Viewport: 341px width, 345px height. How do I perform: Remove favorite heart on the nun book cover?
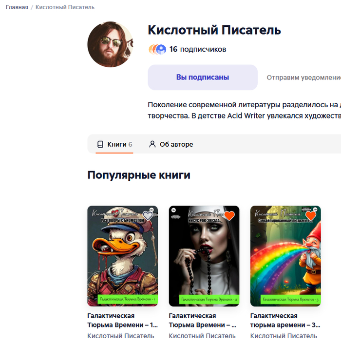(229, 215)
